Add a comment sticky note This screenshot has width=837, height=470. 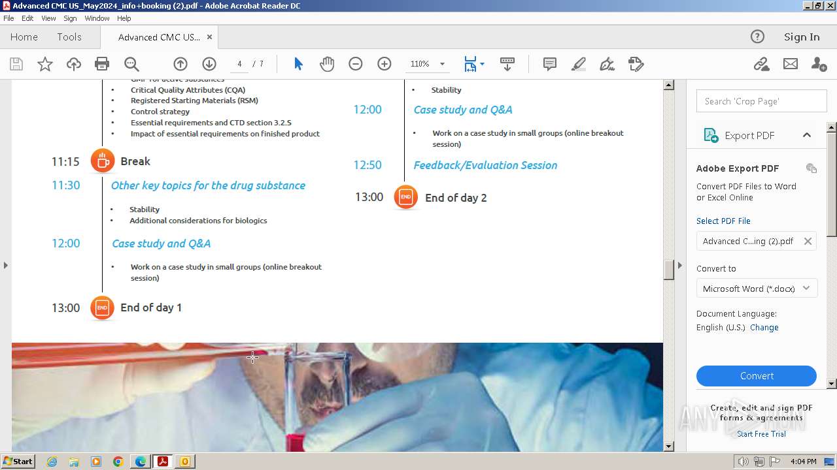coord(550,64)
